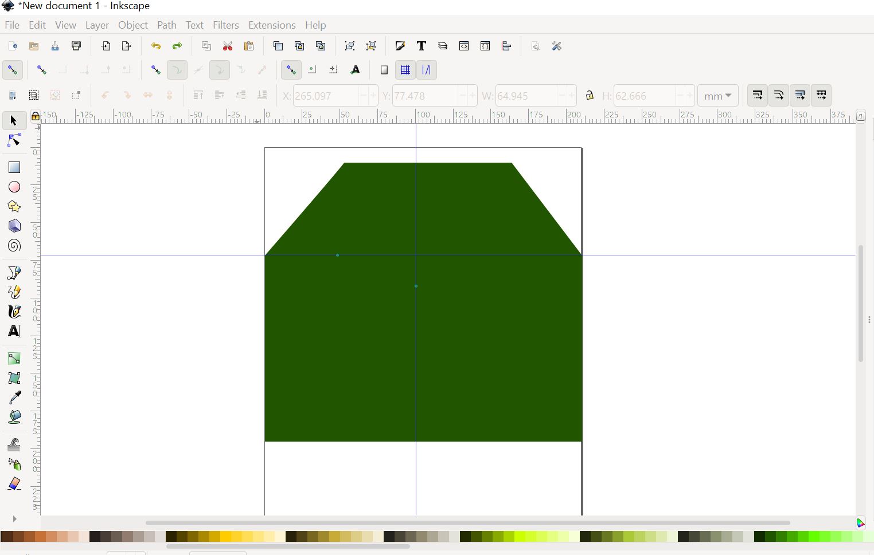Toggle the width-height lock icon
Screen dimensions: 874x555
coord(590,96)
